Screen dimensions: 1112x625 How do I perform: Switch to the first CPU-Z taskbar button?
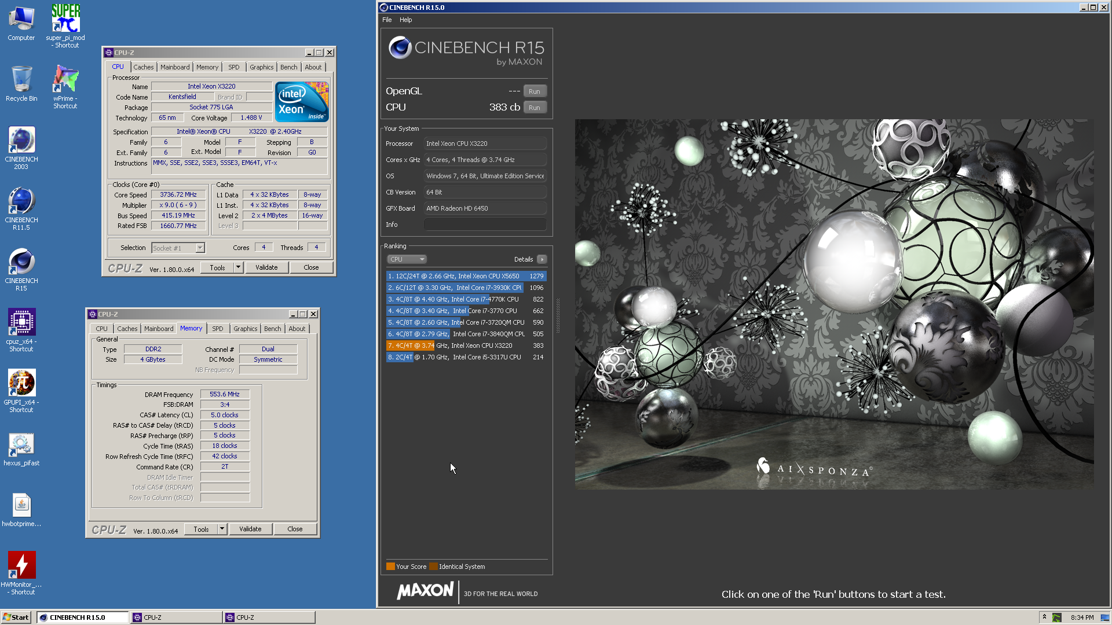(x=177, y=617)
